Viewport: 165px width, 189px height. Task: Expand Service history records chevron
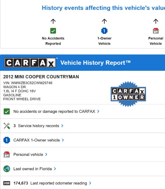tap(62, 126)
